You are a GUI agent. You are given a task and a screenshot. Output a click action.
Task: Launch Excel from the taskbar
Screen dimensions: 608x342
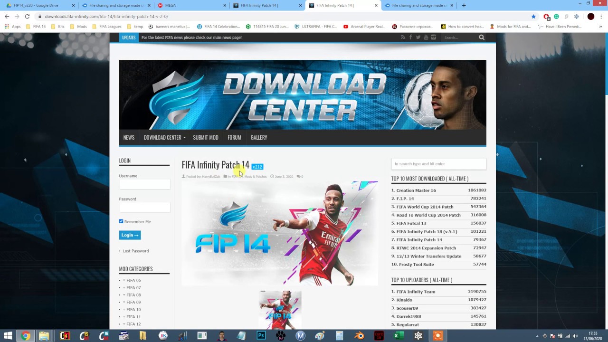tap(398, 336)
